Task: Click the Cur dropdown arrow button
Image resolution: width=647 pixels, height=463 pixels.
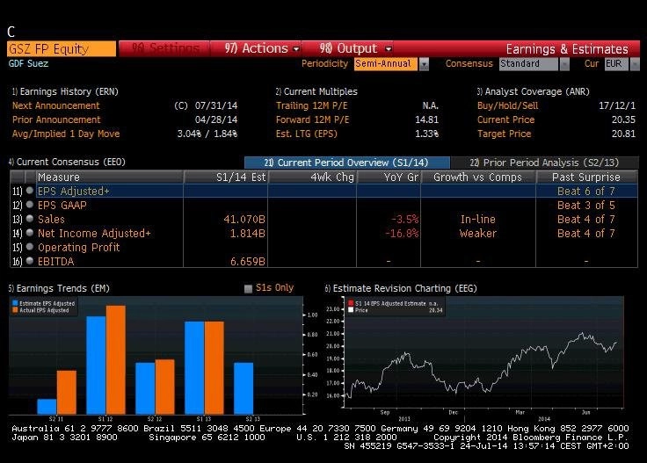Action: pos(635,64)
